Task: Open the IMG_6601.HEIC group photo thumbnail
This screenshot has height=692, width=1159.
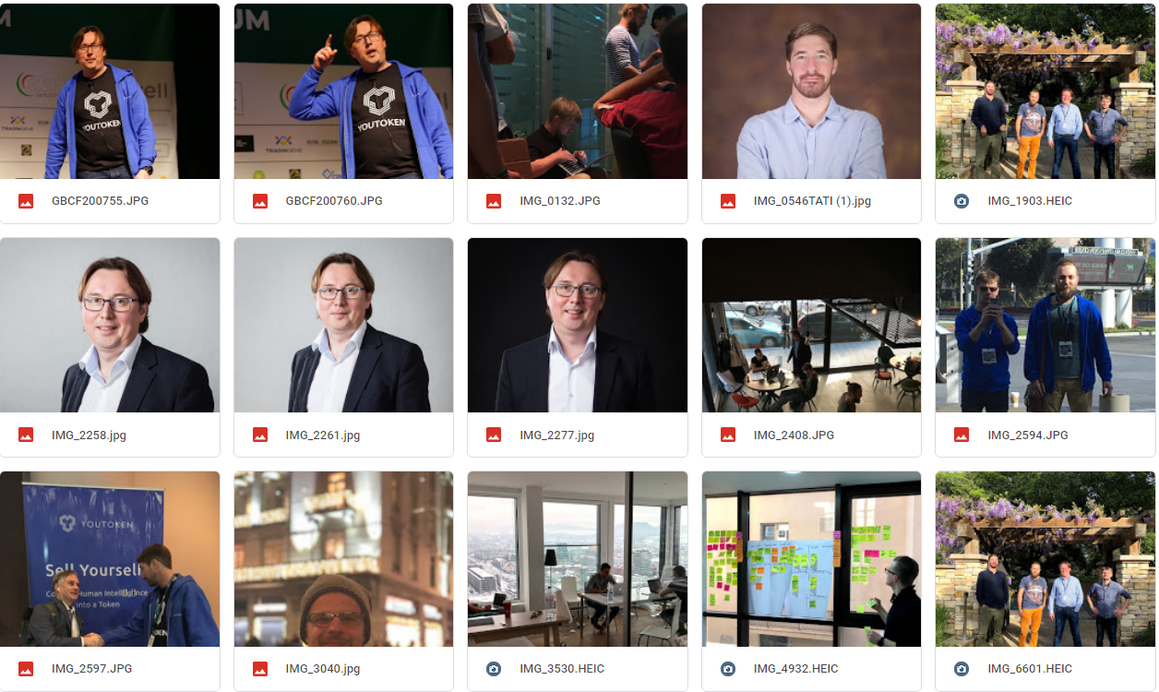Action: coord(1045,559)
